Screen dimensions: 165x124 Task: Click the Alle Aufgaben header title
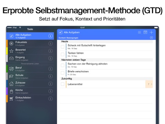click(x=71, y=32)
